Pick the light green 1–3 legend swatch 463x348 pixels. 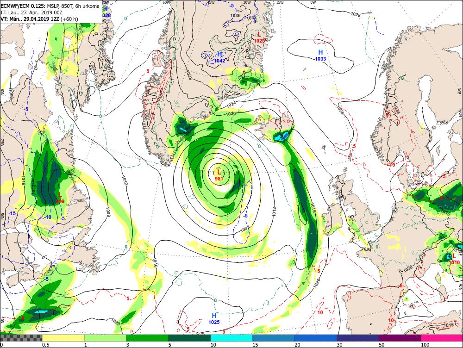pyautogui.click(x=106, y=338)
